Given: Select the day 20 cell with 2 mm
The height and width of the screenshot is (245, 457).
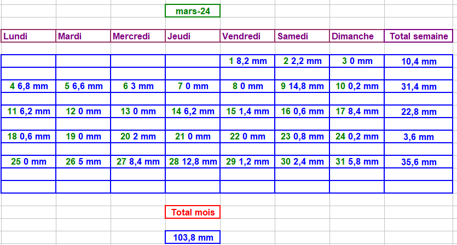Looking at the screenshot, I should click(x=138, y=136).
